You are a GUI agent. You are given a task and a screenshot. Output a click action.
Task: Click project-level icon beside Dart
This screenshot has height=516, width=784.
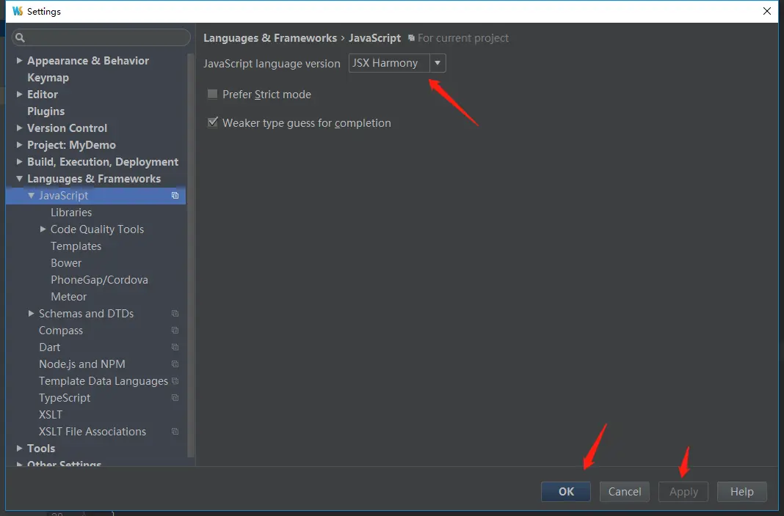(x=175, y=347)
